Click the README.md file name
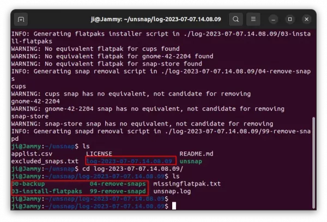 pos(196,154)
